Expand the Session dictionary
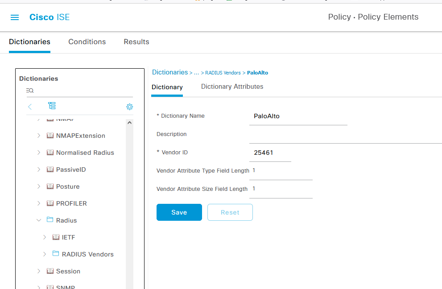Screen dimensions: 442x289 (39, 271)
